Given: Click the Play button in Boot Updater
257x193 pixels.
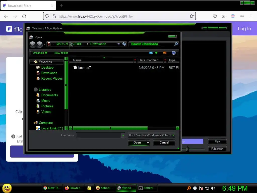Looking at the screenshot, I should pyautogui.click(x=217, y=141).
